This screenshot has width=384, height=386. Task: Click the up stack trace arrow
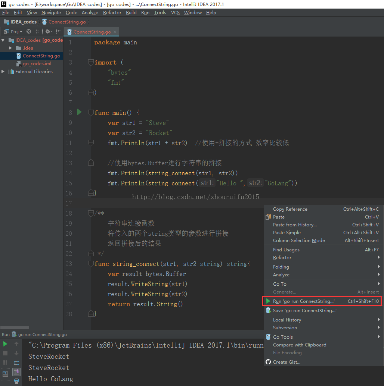pyautogui.click(x=16, y=343)
